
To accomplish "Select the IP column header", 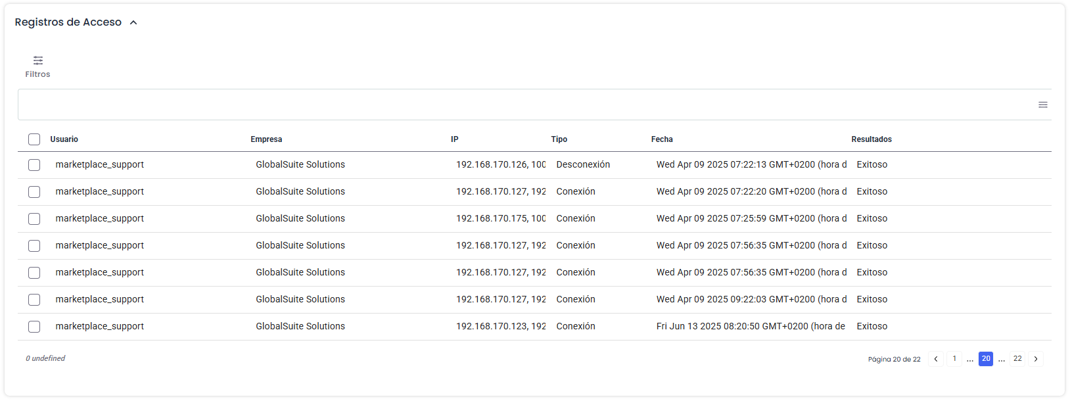I will tap(455, 139).
